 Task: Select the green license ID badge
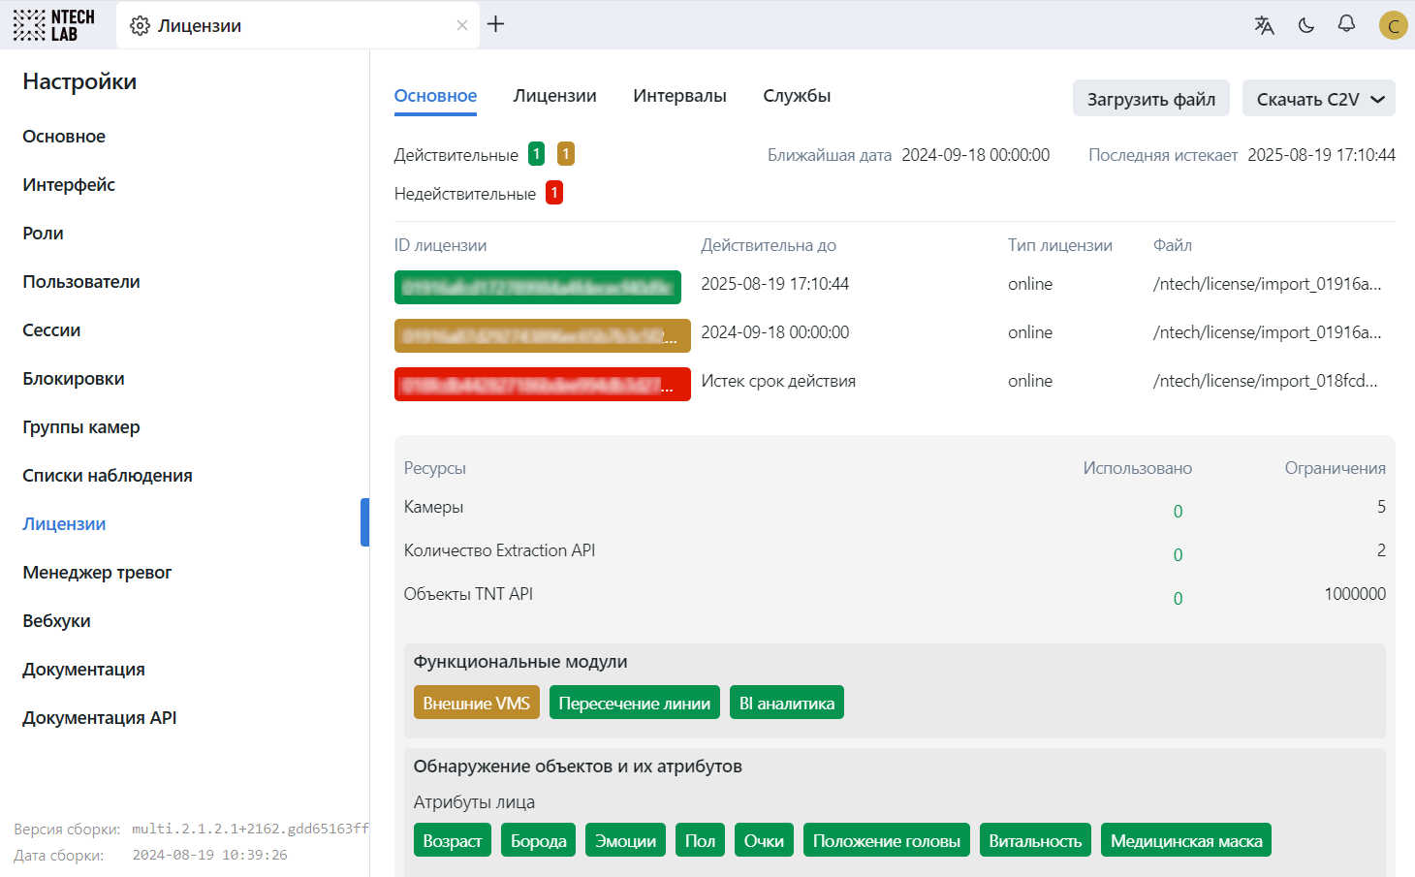click(537, 287)
